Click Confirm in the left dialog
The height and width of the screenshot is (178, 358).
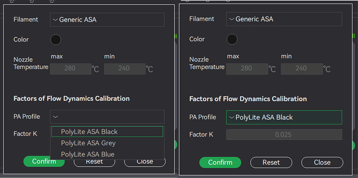(x=44, y=161)
